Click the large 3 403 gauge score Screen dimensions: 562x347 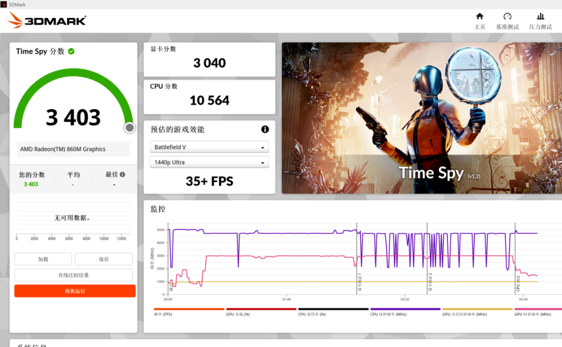point(73,117)
